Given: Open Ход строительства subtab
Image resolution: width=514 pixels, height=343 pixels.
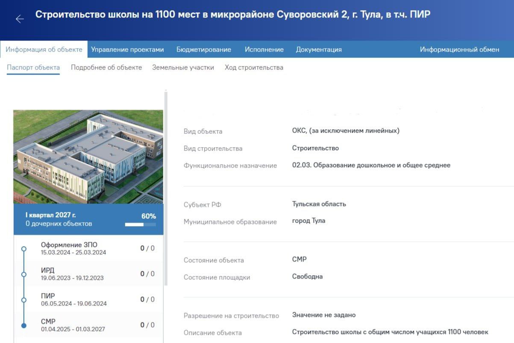Looking at the screenshot, I should tap(254, 67).
